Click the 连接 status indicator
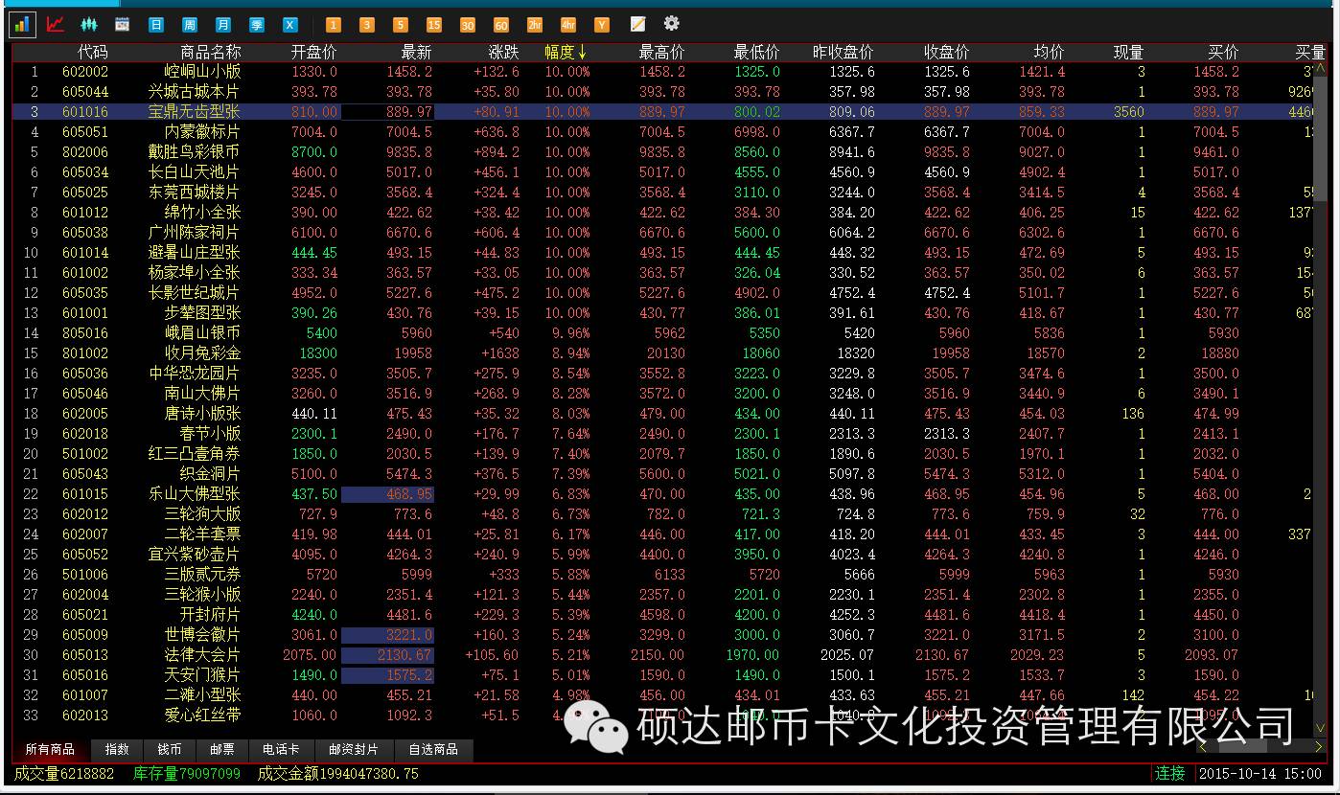 [1170, 773]
